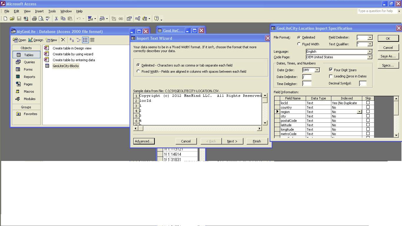402x226 pixels.
Task: Open the New Object dropdown arrow
Action: (149, 19)
